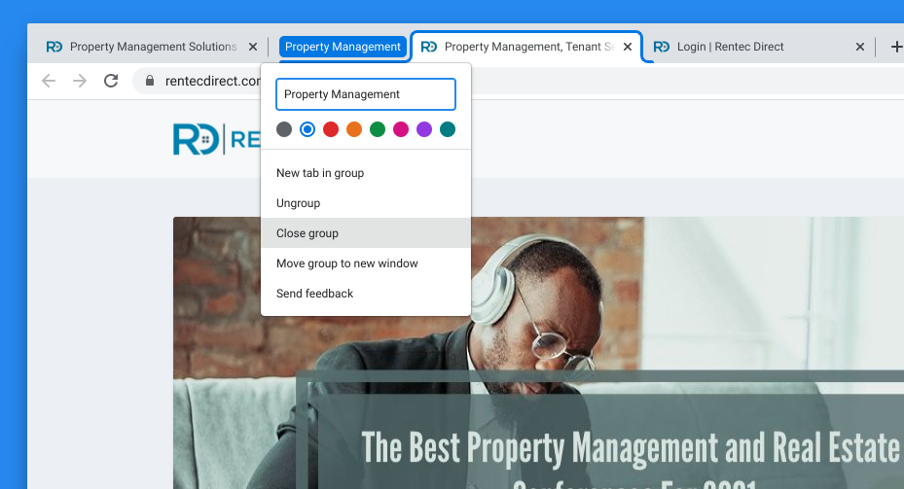Screen dimensions: 904x489
Task: Select the red group color
Action: point(331,129)
